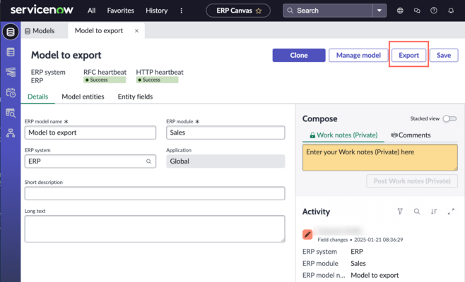Click the ERP system reference field

point(90,161)
